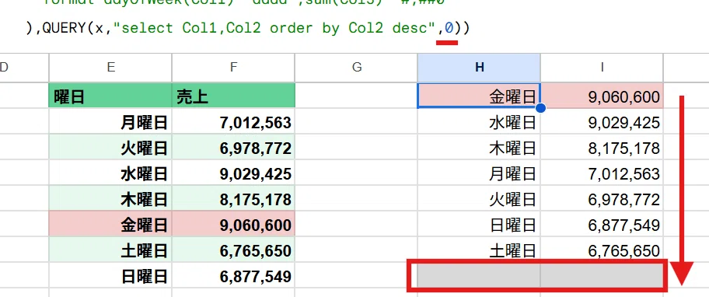
Task: Select cell 水曜日 in column E
Action: [110, 173]
